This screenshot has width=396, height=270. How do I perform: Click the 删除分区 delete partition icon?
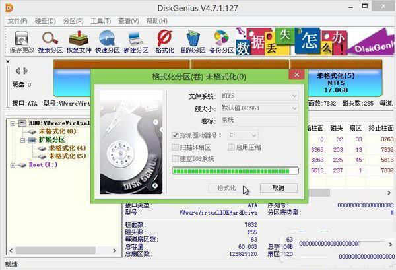coord(193,42)
